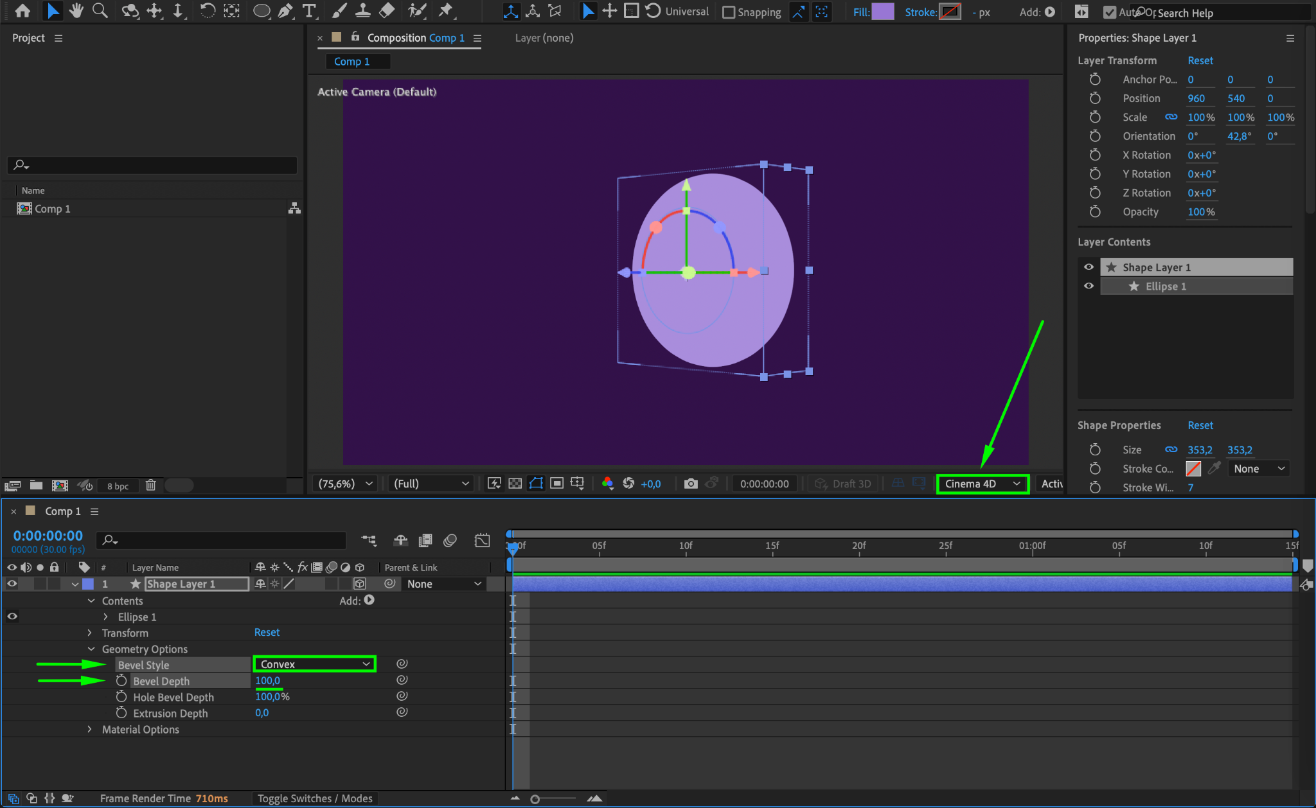This screenshot has height=808, width=1316.
Task: Click the Puppet Pin tool
Action: point(445,11)
